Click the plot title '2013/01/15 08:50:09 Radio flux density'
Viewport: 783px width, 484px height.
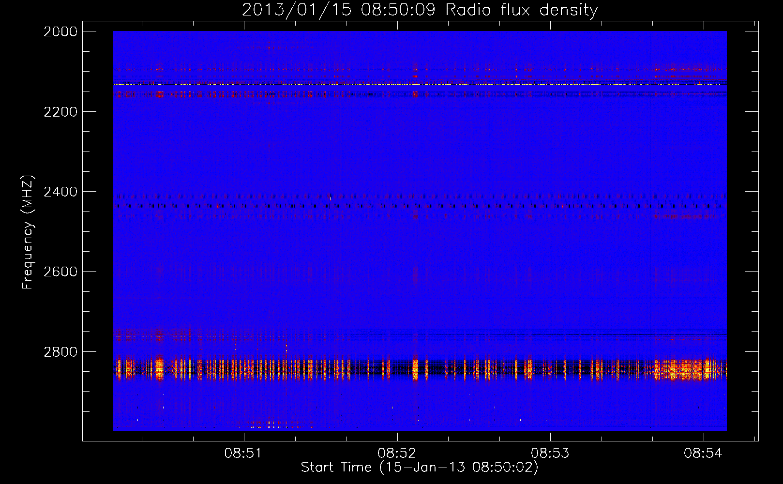point(420,10)
